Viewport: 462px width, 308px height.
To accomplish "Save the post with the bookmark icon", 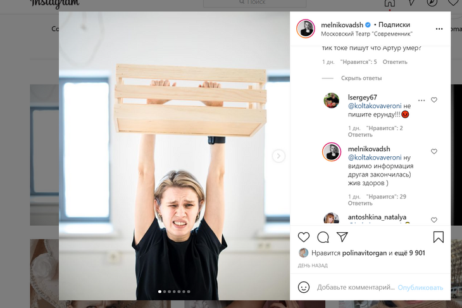I will (x=439, y=237).
